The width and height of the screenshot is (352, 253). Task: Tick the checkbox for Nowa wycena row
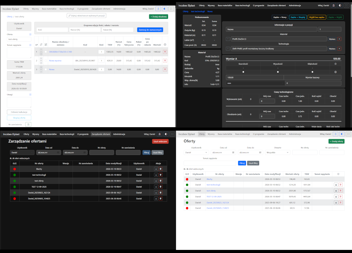coord(46,60)
